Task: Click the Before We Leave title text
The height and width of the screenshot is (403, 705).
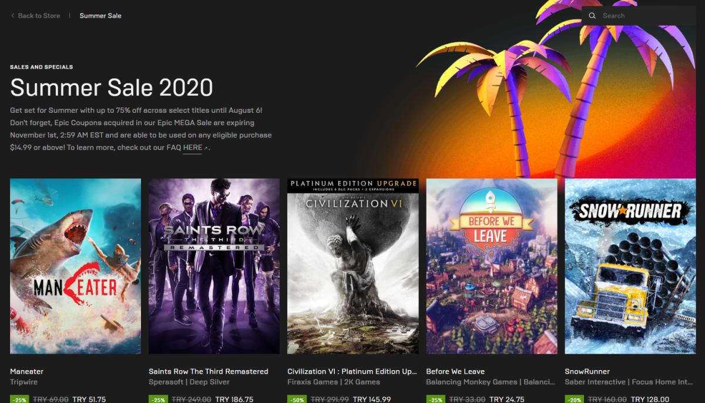Action: [x=455, y=371]
